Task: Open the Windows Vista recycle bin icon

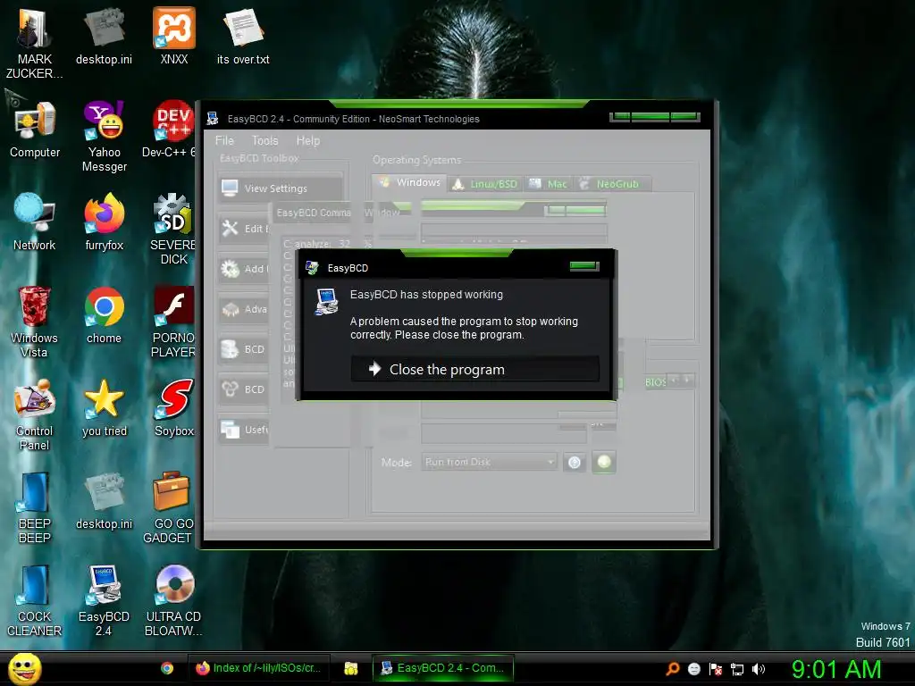Action: tap(35, 322)
